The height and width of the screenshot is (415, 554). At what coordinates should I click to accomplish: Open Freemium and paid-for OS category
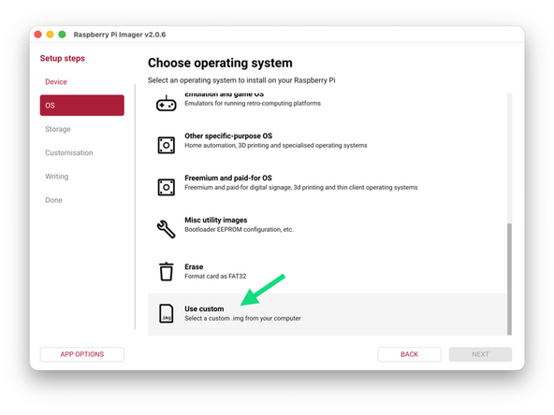328,187
